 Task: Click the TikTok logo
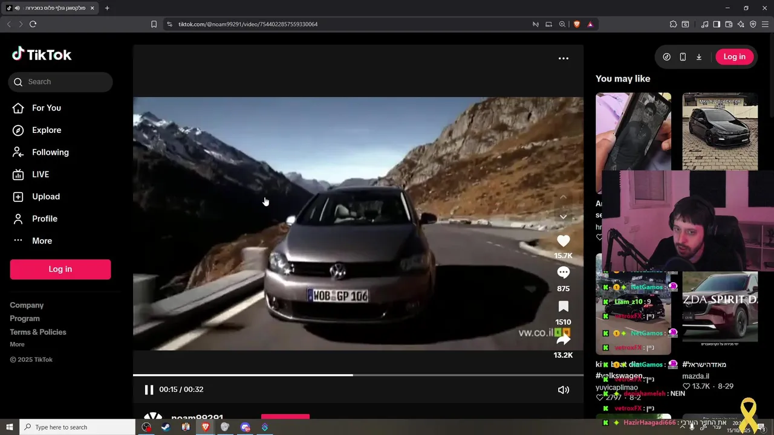42,54
